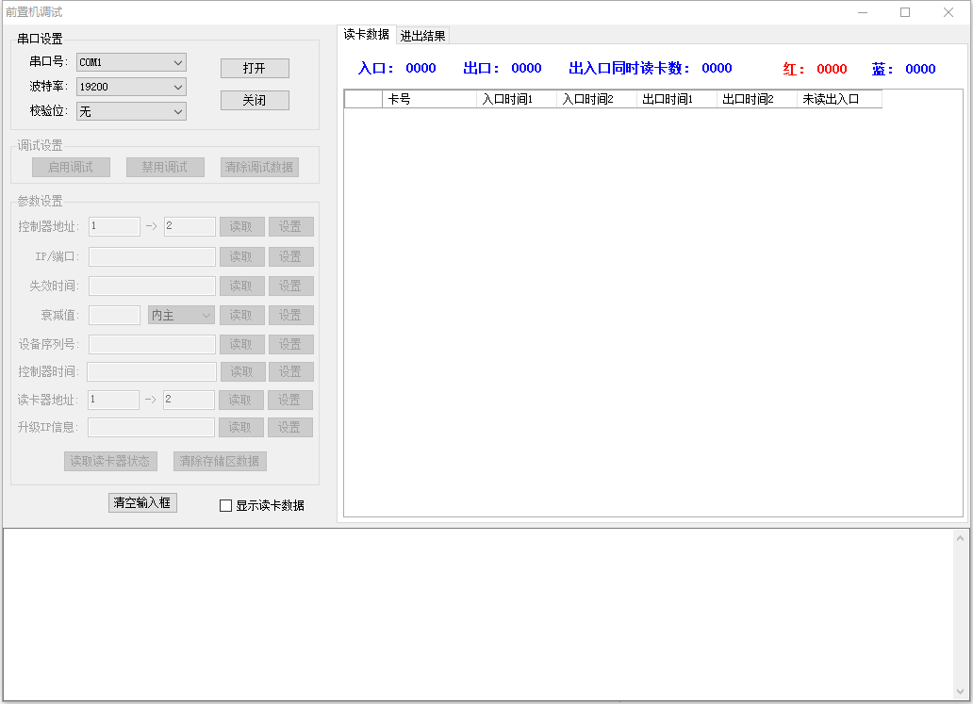Close the 前置机调试 window
Viewport: 973px width, 704px height.
pos(948,12)
